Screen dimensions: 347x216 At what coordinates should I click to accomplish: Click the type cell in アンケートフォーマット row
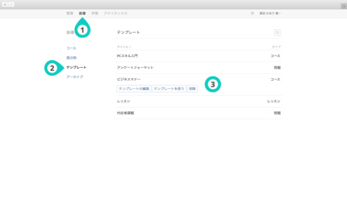277,68
